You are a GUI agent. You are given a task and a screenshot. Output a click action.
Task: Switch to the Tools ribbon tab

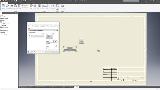pos(21,3)
